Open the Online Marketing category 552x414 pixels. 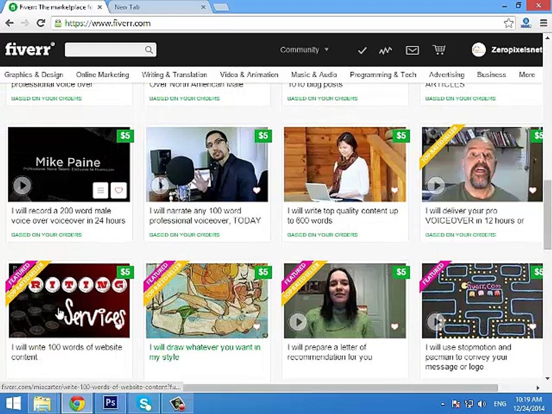tap(102, 75)
